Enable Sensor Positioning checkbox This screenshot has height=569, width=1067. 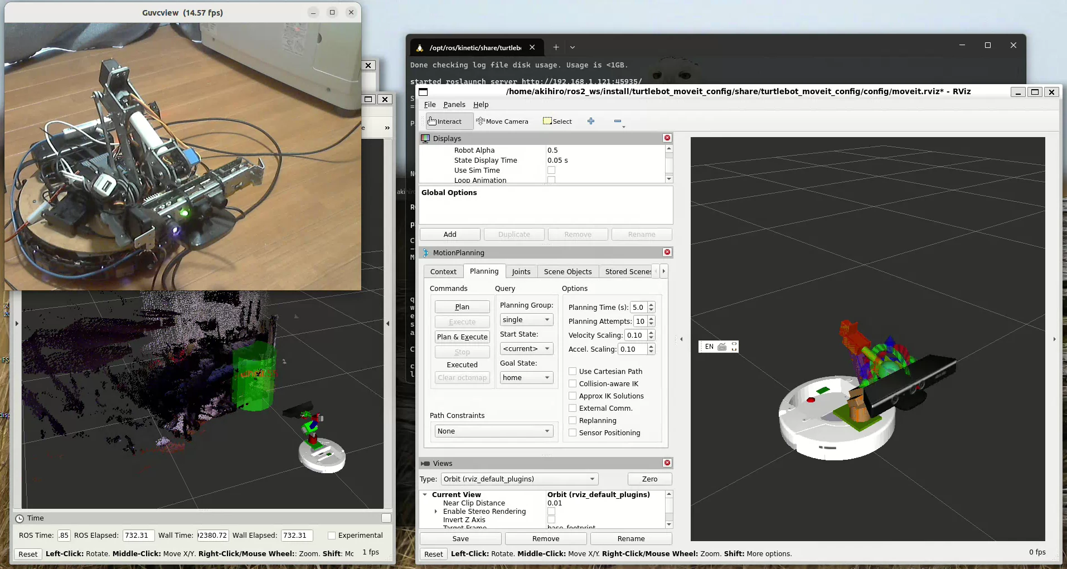(573, 433)
